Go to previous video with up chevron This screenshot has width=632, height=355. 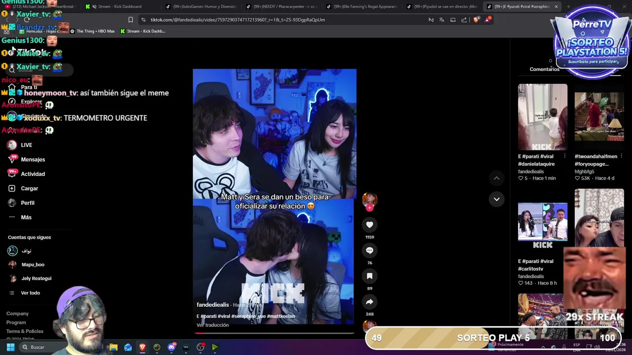[x=497, y=178]
